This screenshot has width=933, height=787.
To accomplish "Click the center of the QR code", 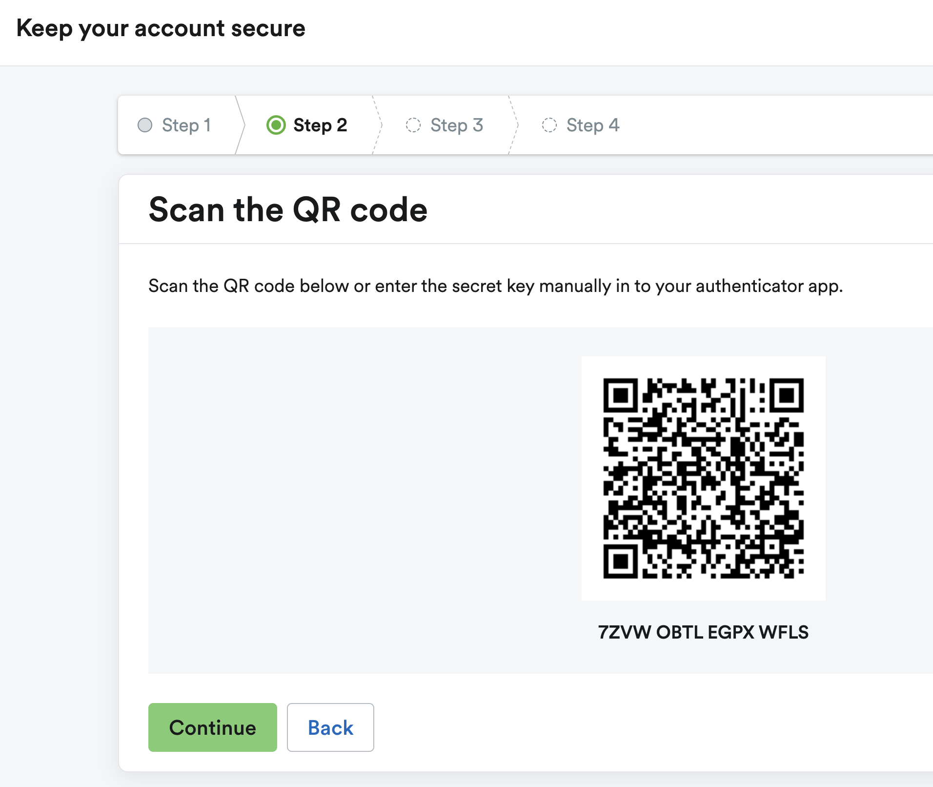I will pyautogui.click(x=703, y=478).
